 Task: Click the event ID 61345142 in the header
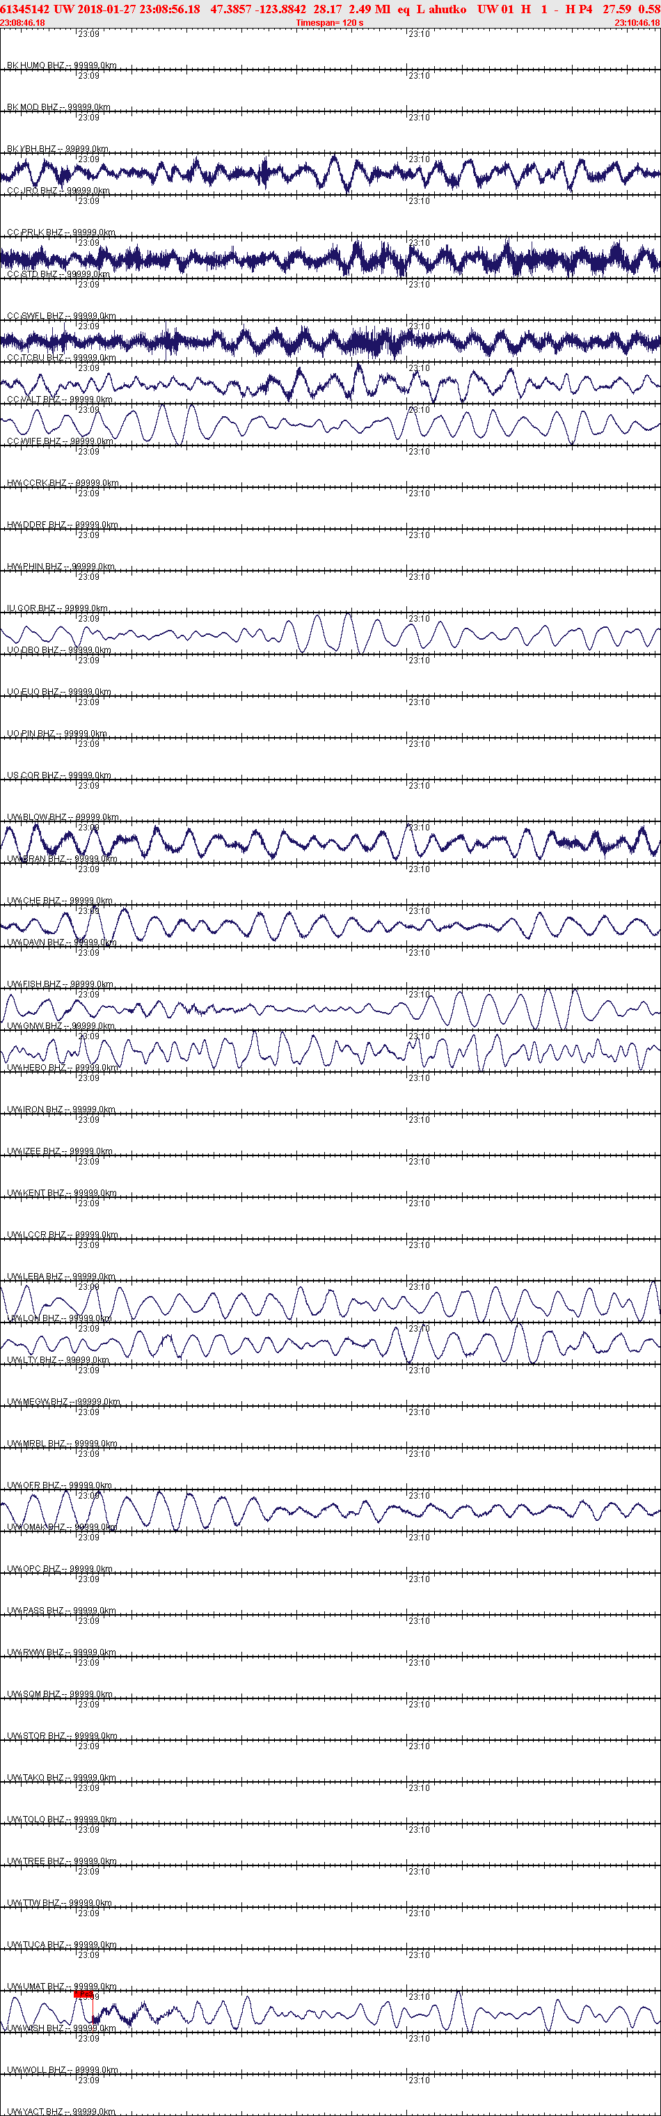[26, 9]
